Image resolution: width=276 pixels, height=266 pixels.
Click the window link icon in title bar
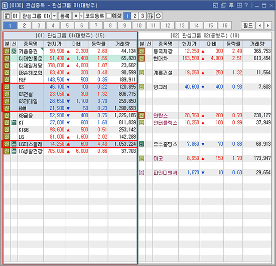tap(215, 6)
